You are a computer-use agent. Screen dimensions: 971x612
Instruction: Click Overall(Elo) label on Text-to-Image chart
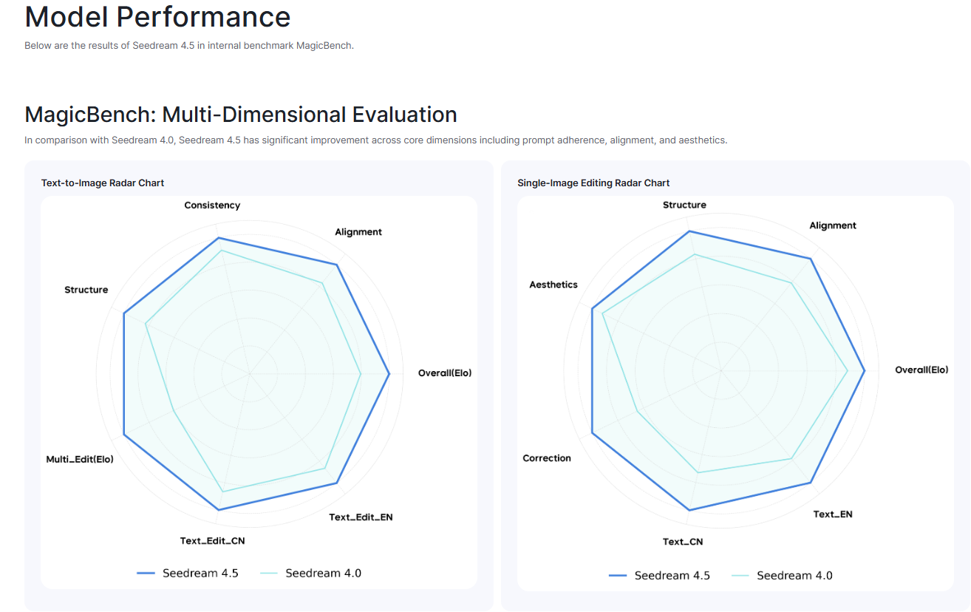point(445,373)
